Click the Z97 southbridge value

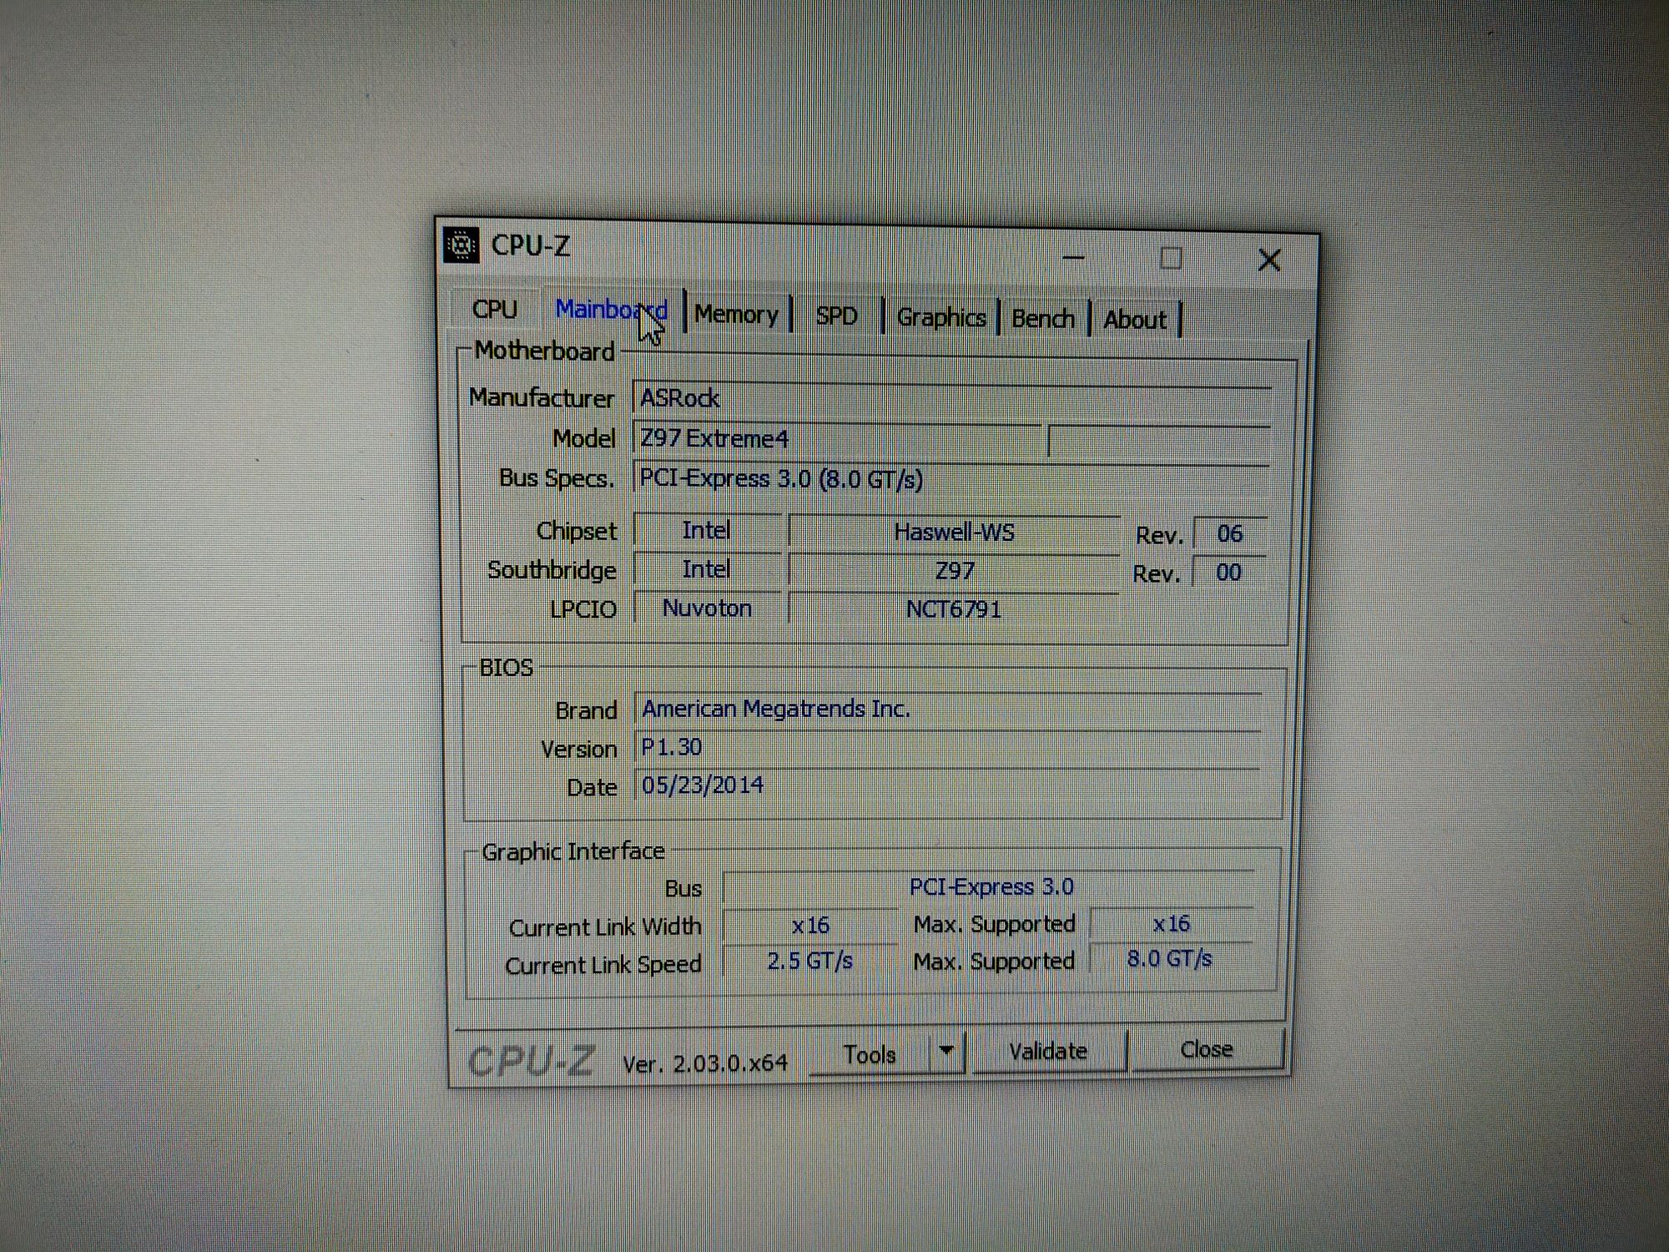tap(954, 571)
